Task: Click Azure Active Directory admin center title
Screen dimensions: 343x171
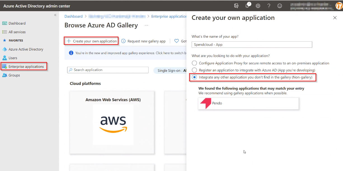Action: (x=37, y=6)
